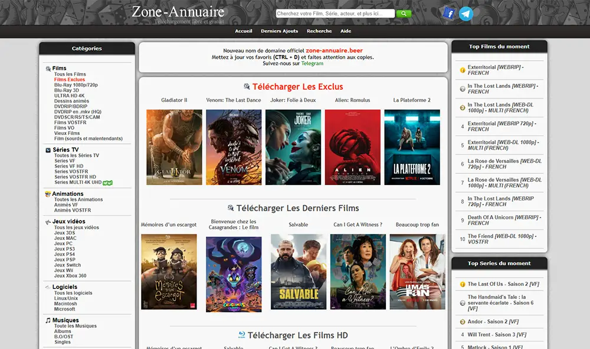Viewport: 590px width, 349px height.
Task: Open Will Trent Saison 3 entry
Action: (497, 334)
